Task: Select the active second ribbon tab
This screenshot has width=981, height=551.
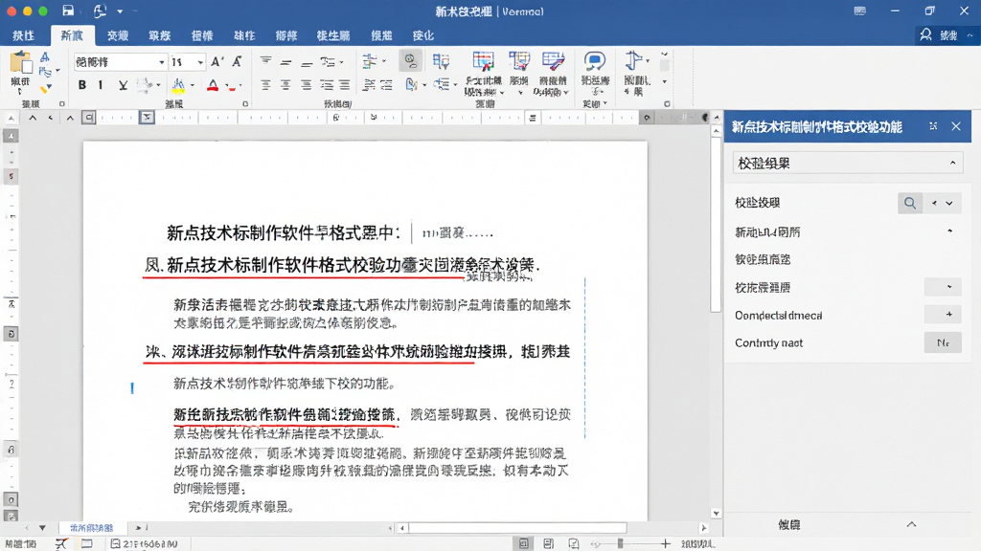Action: point(72,35)
